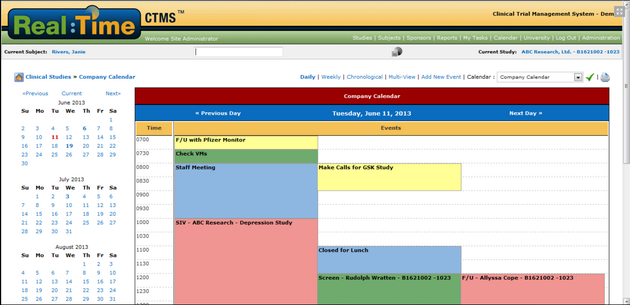
Task: Select June 6 in mini calendar
Action: pos(84,129)
